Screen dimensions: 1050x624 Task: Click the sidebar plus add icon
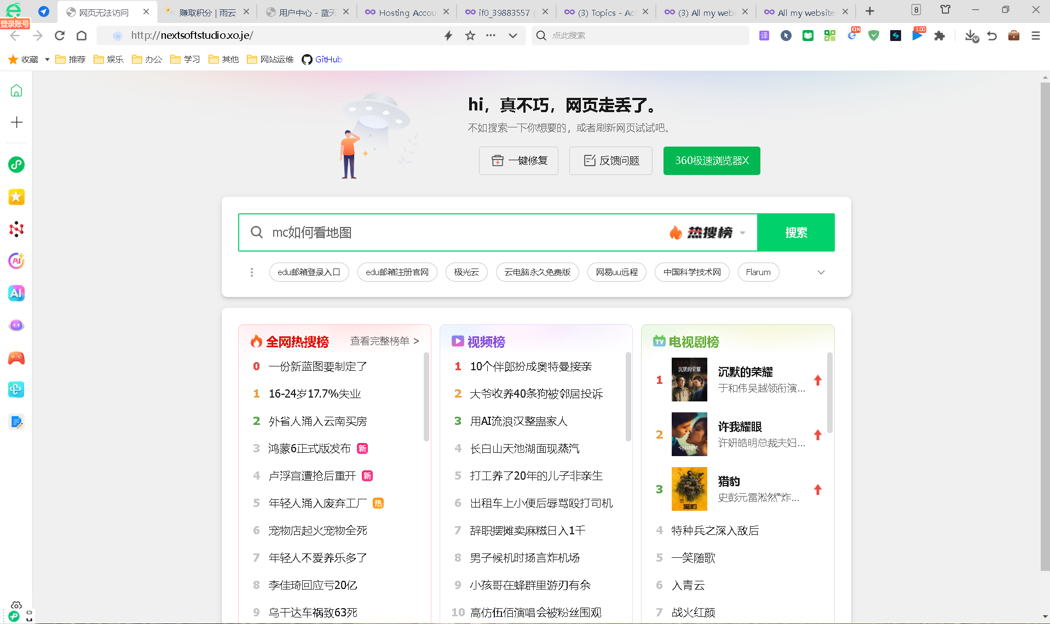[x=16, y=122]
